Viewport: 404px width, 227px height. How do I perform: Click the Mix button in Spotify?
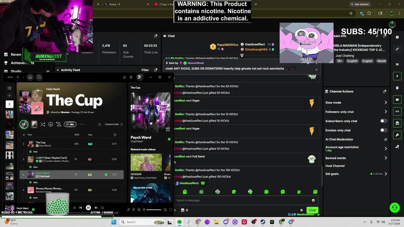tap(70, 124)
